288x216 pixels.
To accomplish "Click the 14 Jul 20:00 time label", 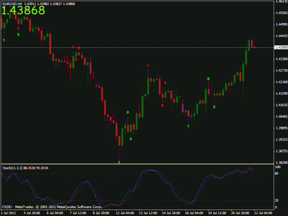I will [x=171, y=213].
